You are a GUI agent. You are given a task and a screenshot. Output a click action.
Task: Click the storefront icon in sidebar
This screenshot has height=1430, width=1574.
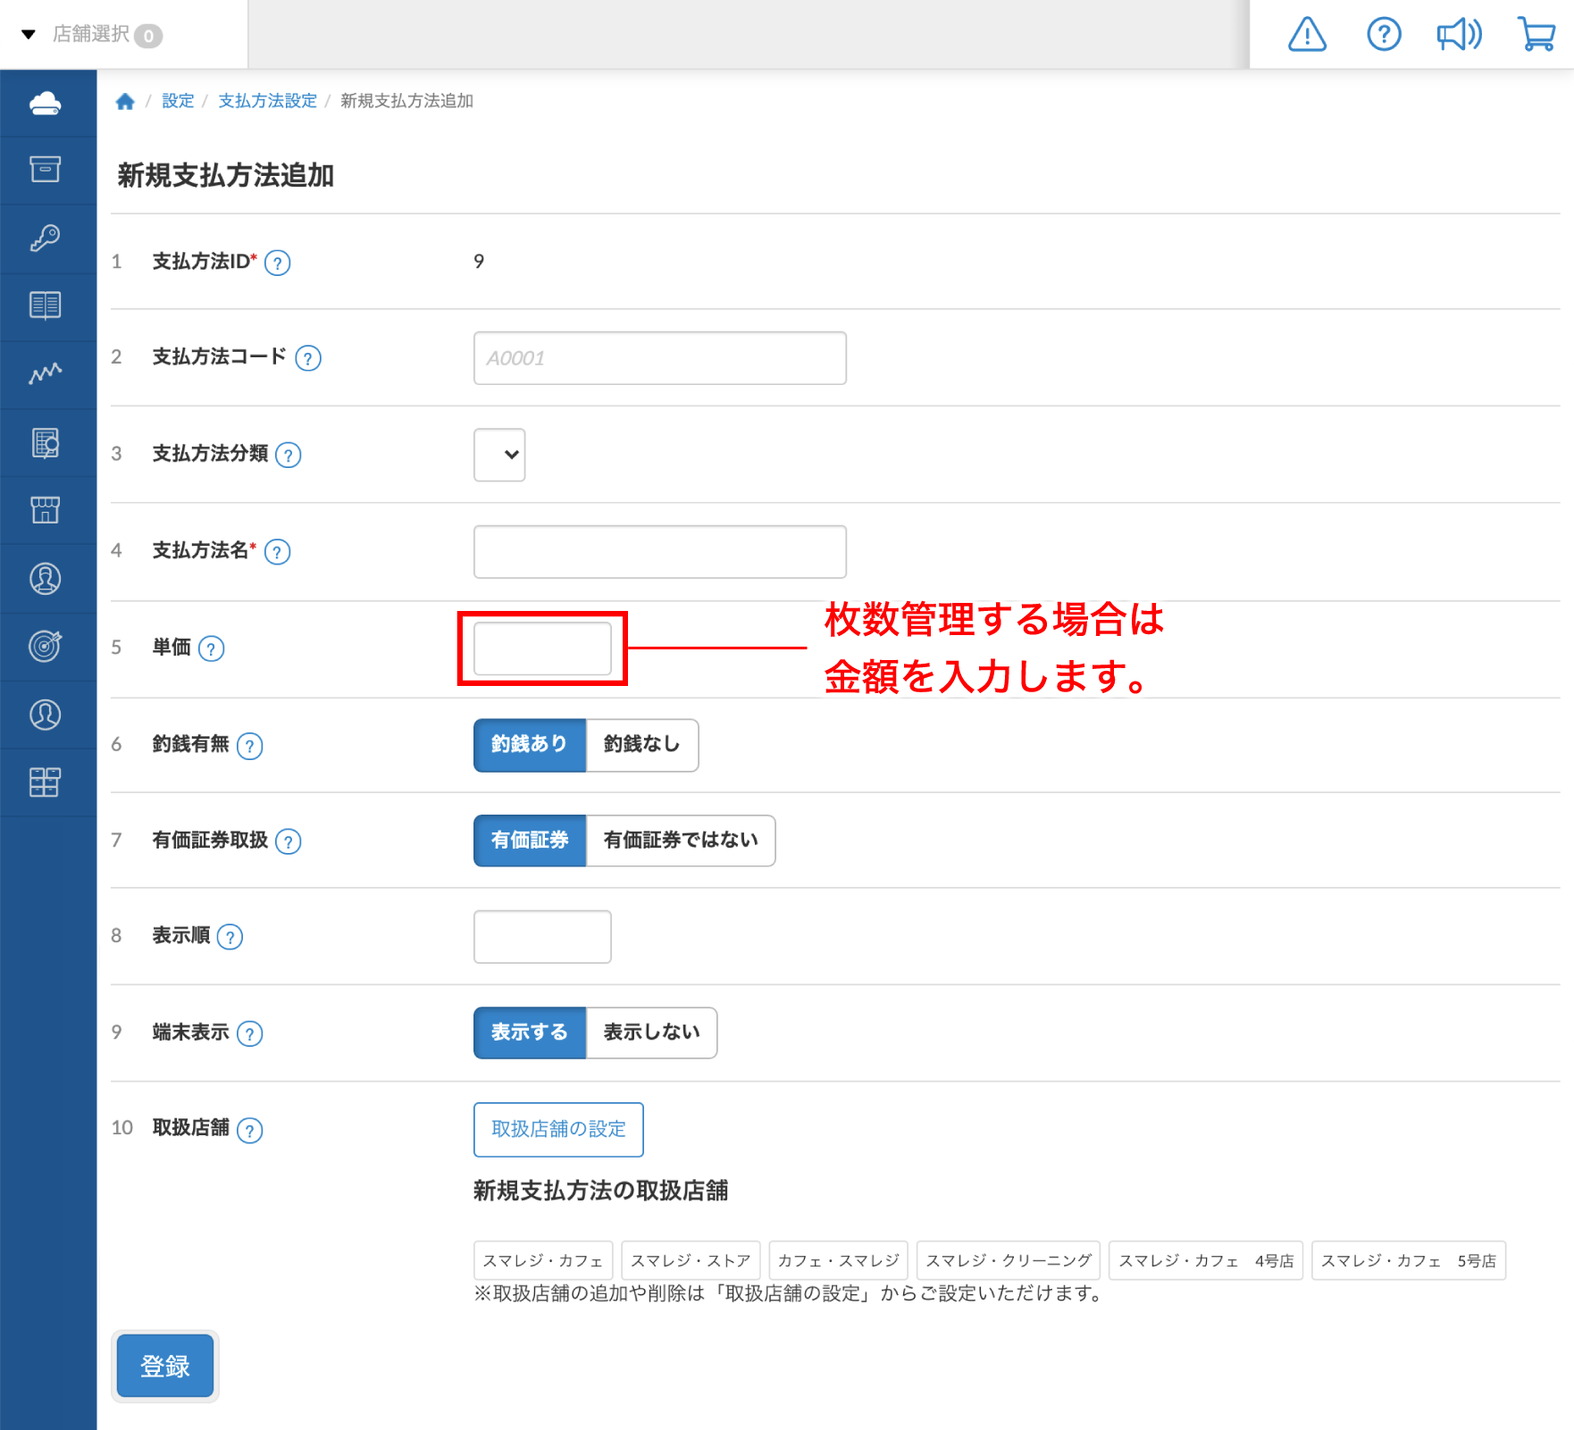(46, 510)
